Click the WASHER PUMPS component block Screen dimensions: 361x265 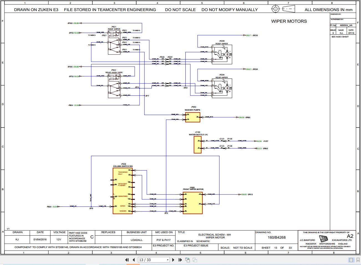coord(192,117)
